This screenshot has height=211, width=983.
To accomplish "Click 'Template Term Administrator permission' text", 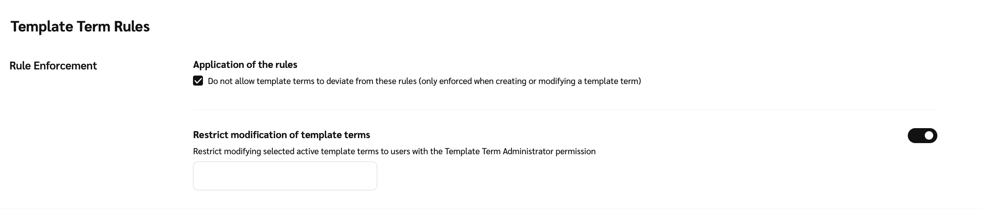I will [520, 151].
